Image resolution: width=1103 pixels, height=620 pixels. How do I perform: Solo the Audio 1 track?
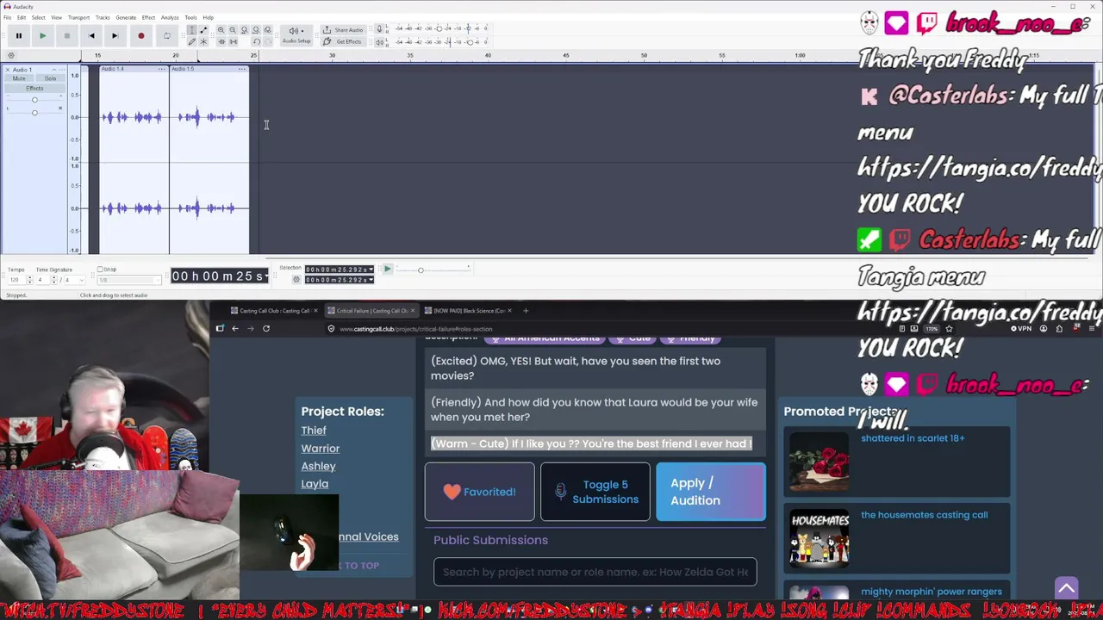coord(50,78)
